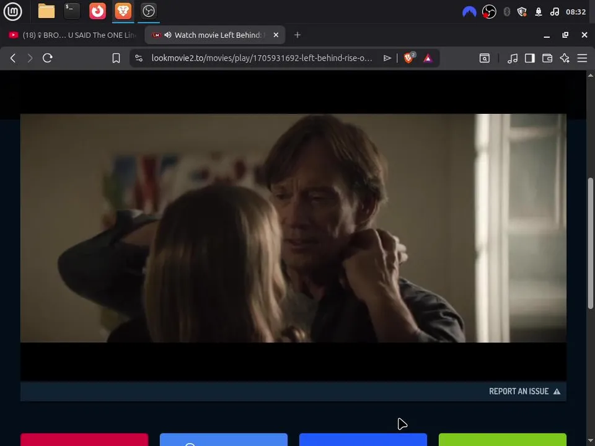Open the NordVPN tray icon
Viewport: 595px width, 446px height.
pyautogui.click(x=469, y=12)
